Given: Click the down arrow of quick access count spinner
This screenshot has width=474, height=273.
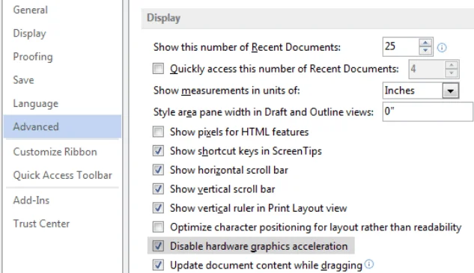Looking at the screenshot, I should click(x=452, y=73).
